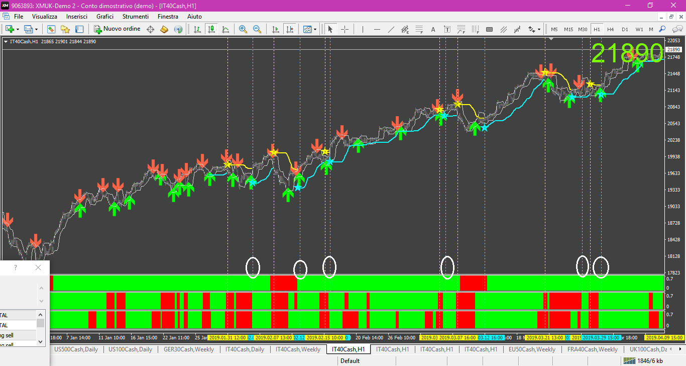The image size is (686, 366).
Task: Set timeframe to M5
Action: click(554, 29)
